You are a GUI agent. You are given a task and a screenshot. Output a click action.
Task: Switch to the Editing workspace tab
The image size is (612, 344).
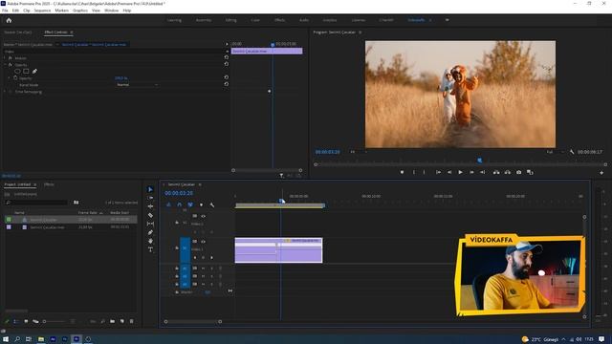click(231, 20)
